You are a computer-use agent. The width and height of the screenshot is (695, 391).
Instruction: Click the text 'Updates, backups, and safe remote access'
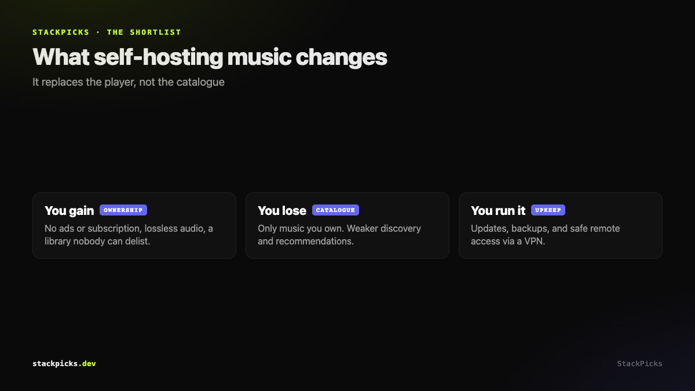[546, 235]
